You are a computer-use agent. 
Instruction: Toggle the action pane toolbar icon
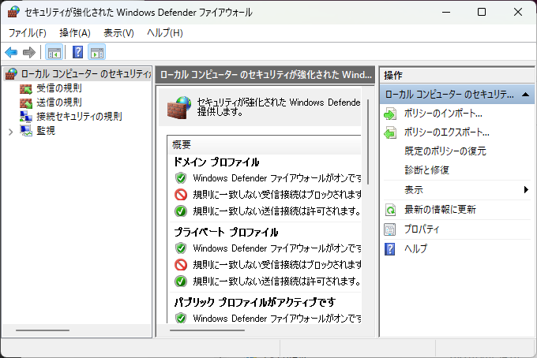coord(97,52)
